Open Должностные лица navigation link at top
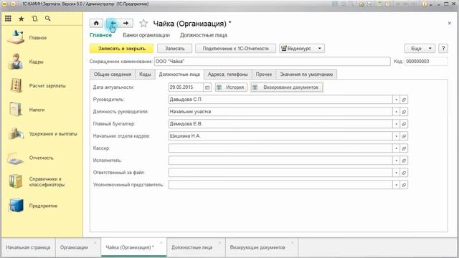The width and height of the screenshot is (459, 258). pyautogui.click(x=204, y=35)
